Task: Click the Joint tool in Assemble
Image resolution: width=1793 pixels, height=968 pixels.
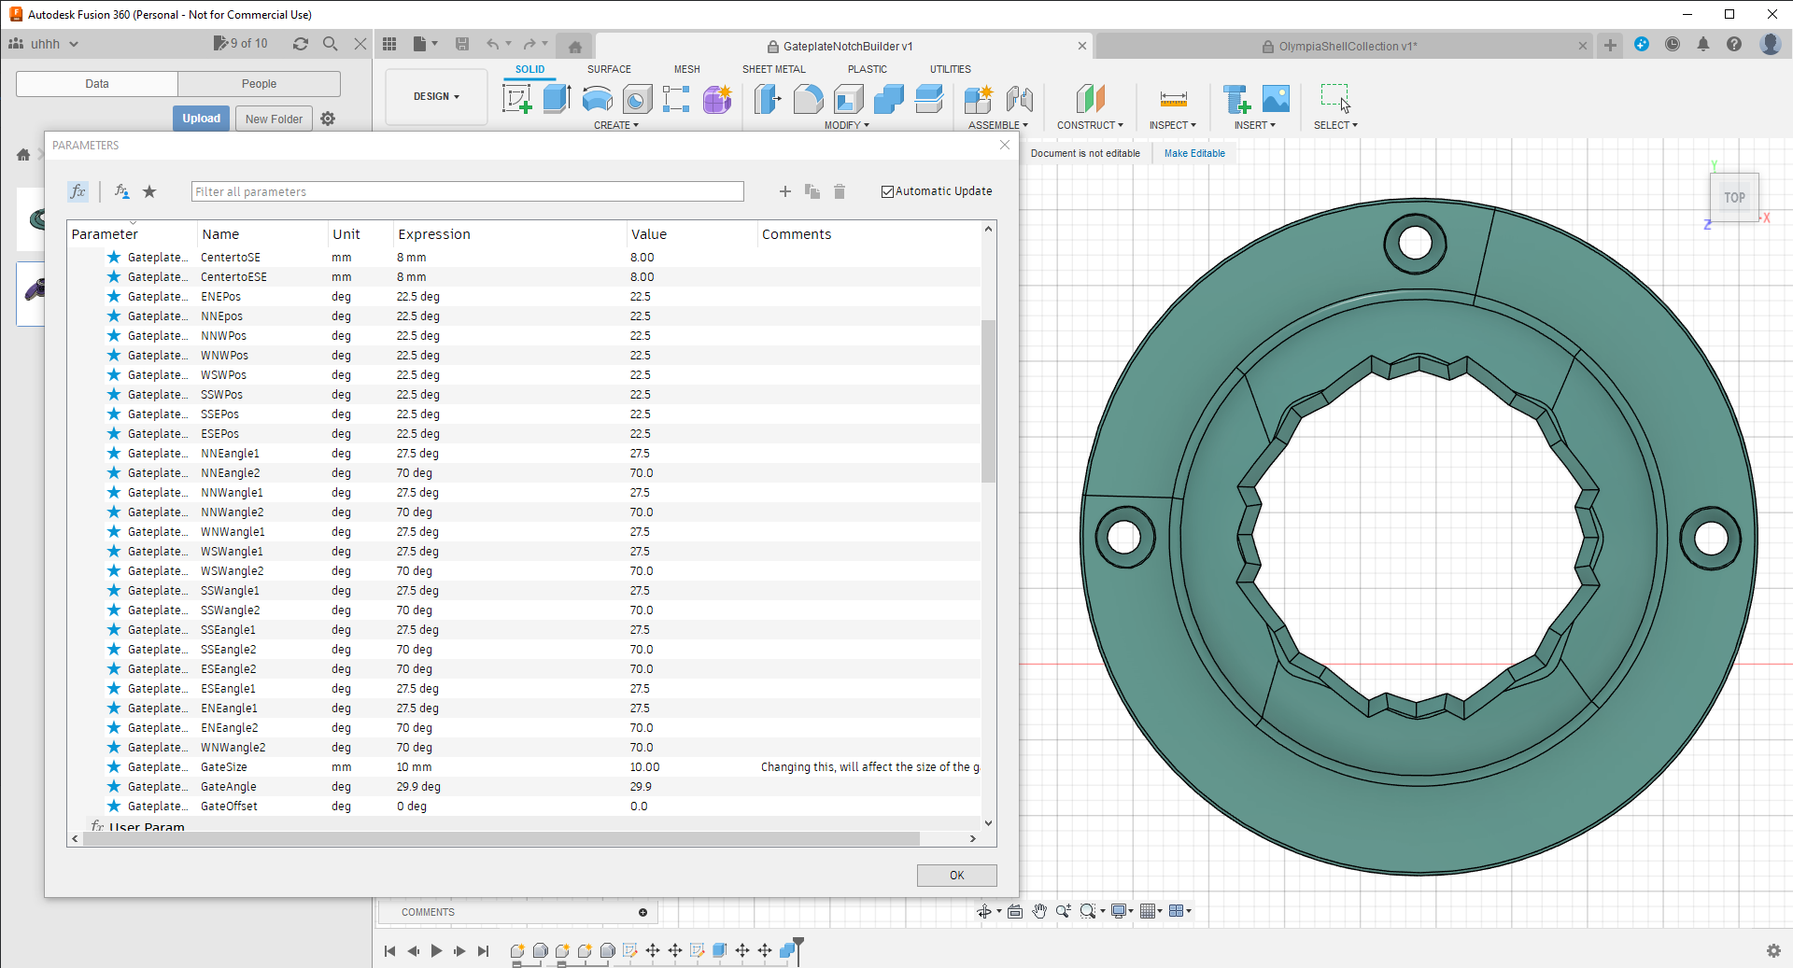Action: [x=1019, y=99]
